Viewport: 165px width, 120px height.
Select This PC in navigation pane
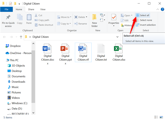[12, 60]
